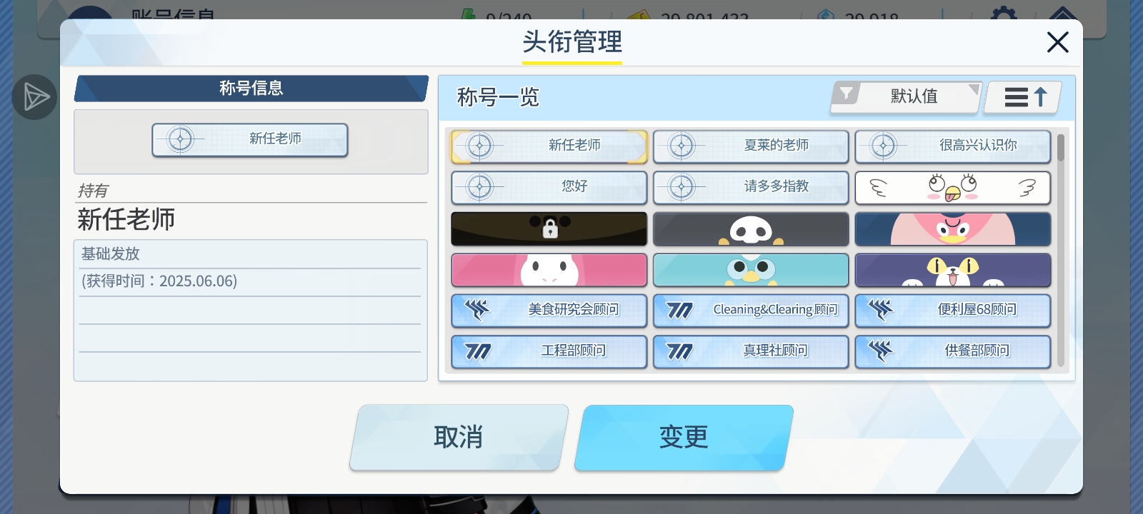Tap the paper plane icon at left edge
Screen dimensions: 1143x514
tap(34, 97)
